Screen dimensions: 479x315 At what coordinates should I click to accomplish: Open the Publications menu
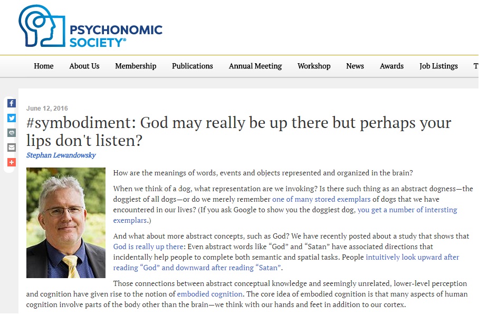tap(193, 66)
